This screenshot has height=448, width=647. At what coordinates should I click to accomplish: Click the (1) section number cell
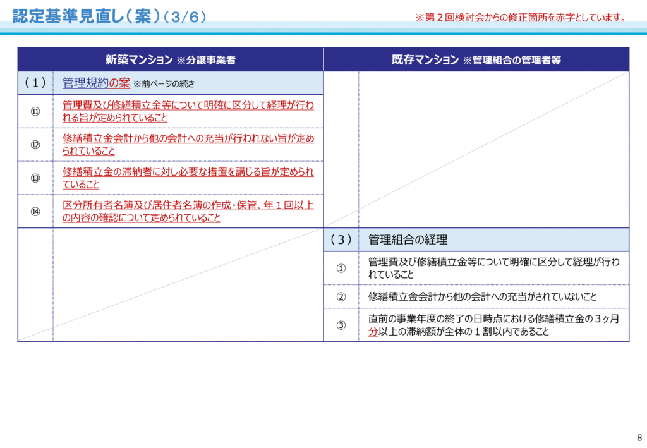[x=35, y=83]
